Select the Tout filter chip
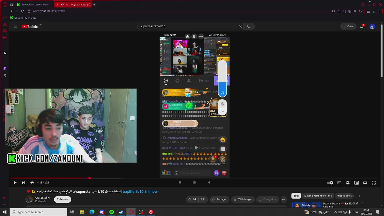Screen dimensions: 384x216 (x=296, y=196)
